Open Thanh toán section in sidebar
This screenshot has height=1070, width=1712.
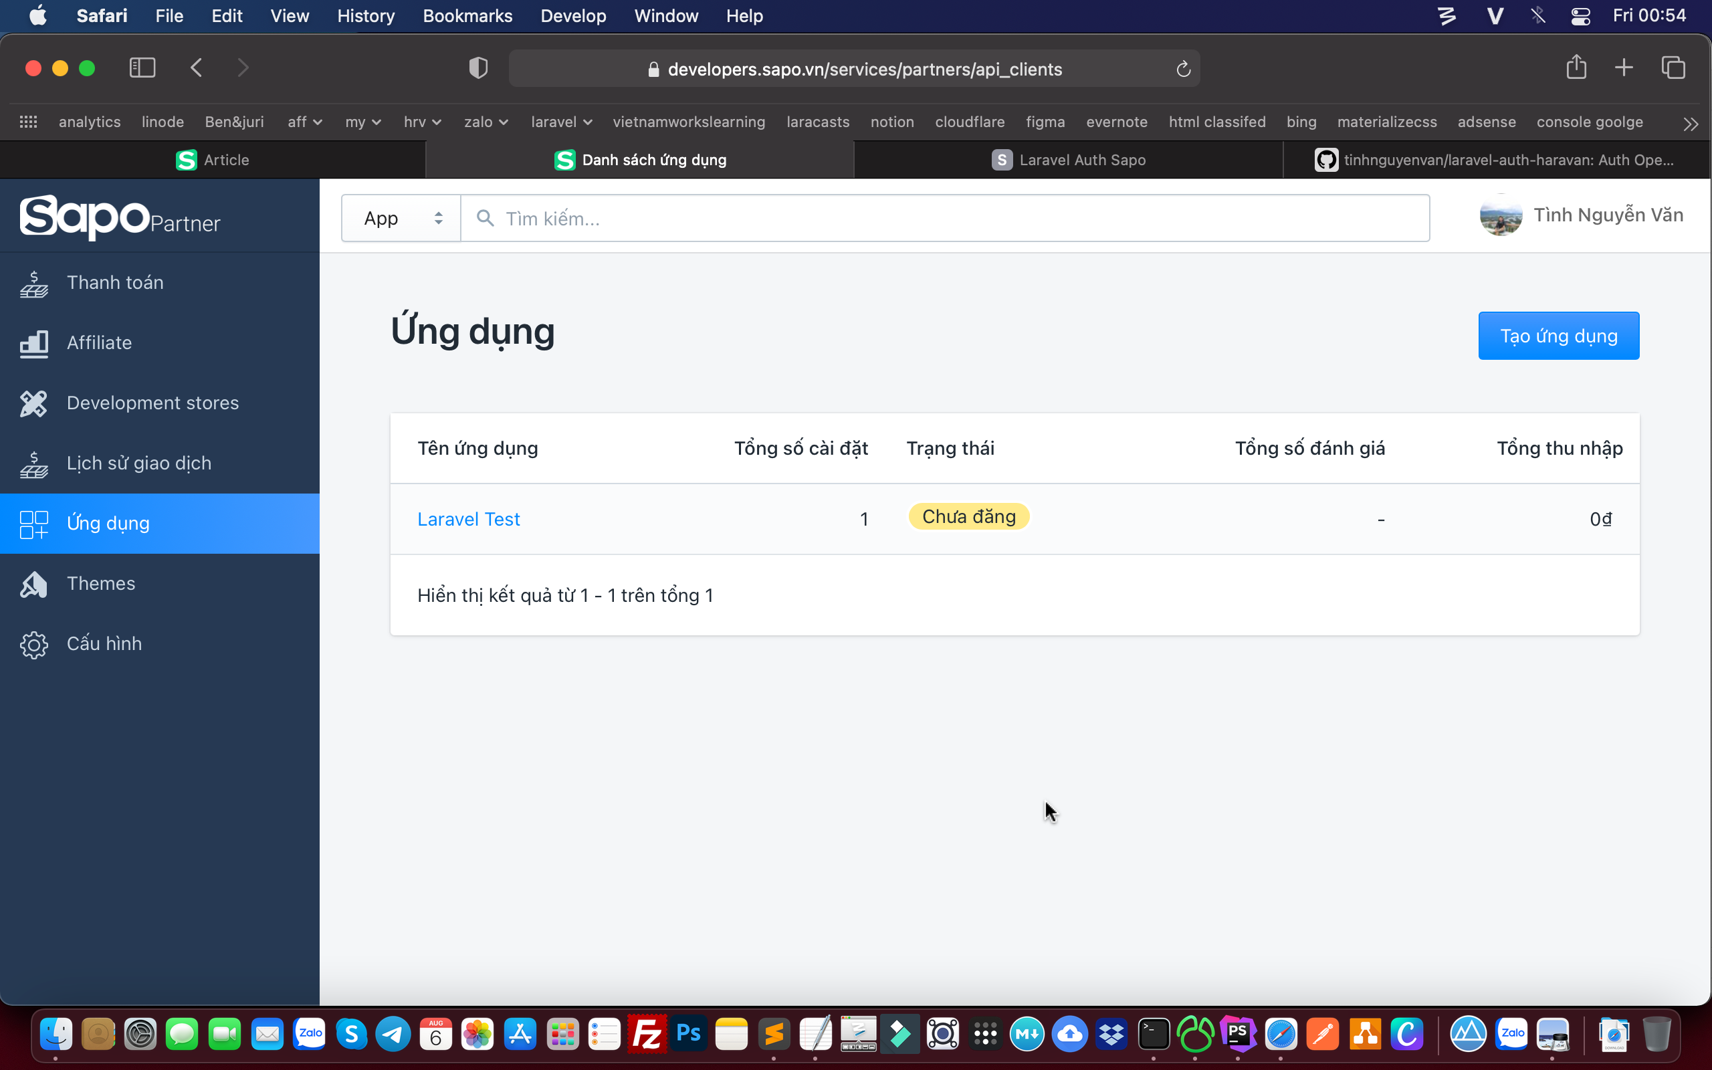point(114,282)
